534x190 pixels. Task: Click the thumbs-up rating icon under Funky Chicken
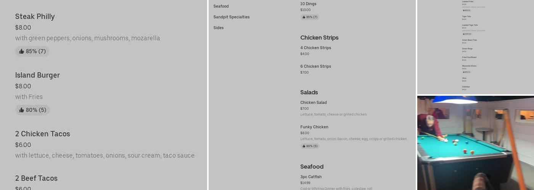(304, 146)
